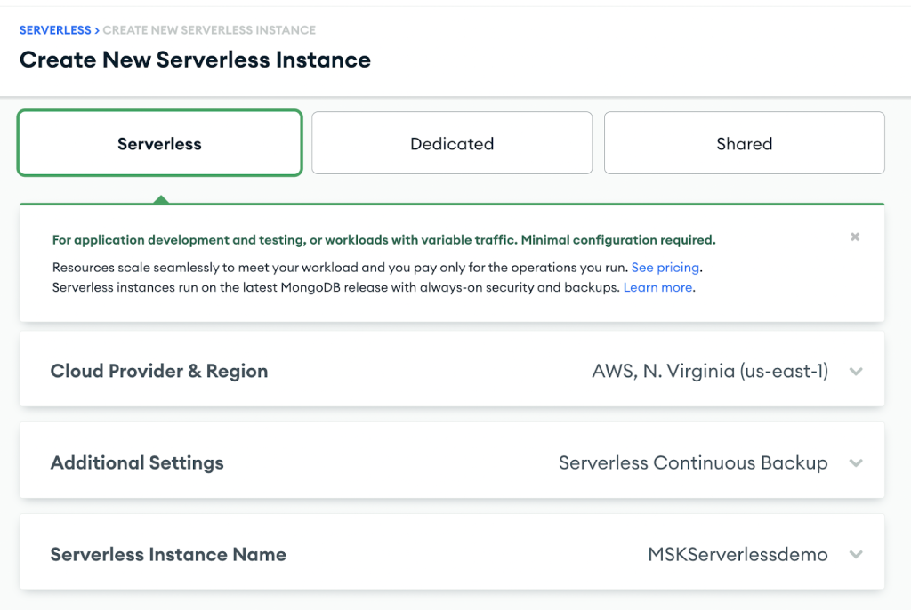Navigate back via SERVERLESS breadcrumb
Image resolution: width=911 pixels, height=610 pixels.
tap(55, 29)
